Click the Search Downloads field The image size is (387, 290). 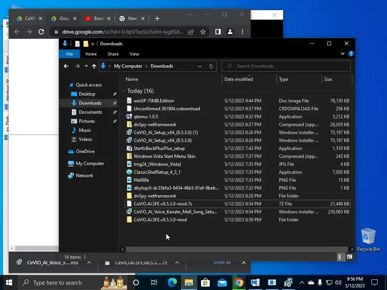tap(286, 66)
